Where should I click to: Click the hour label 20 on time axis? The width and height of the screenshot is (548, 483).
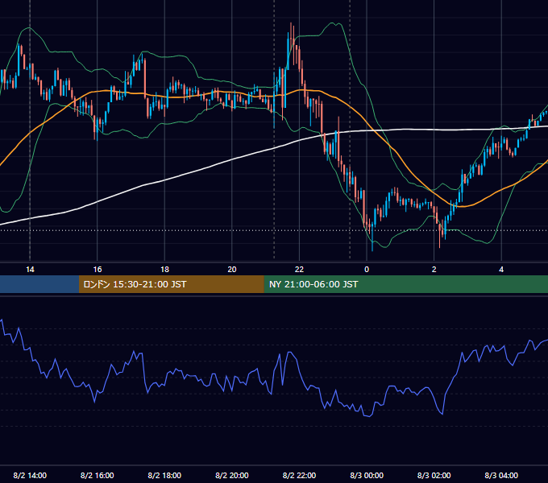232,270
